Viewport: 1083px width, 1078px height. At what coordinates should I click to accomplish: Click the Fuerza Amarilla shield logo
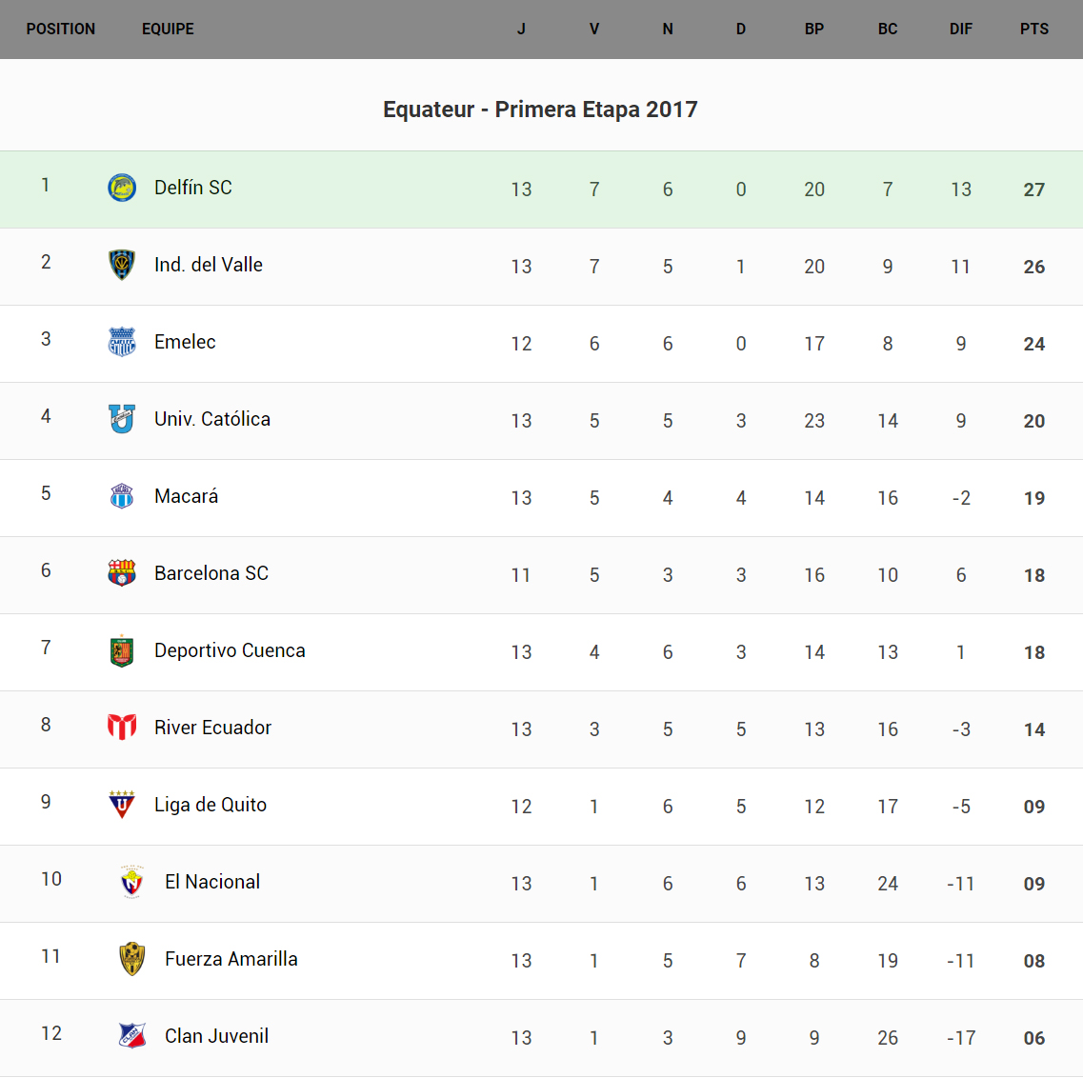click(x=132, y=959)
